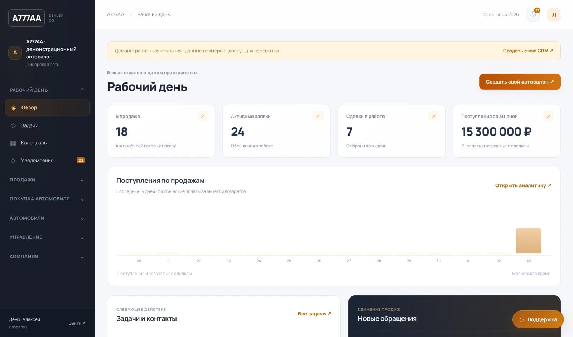Screen dimensions: 573x337
Task: Open arrow icon on "Активные заявки" card
Action: pos(318,116)
